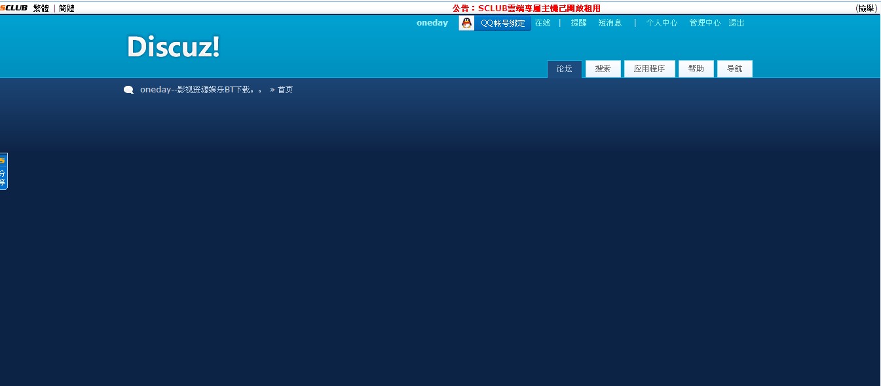Click the Discuz! logo

click(174, 47)
